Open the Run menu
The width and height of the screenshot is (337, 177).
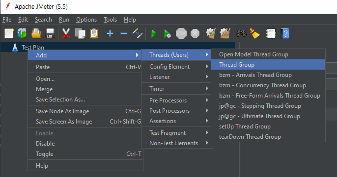pos(64,20)
